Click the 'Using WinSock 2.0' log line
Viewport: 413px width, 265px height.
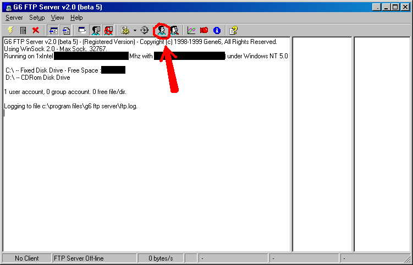[56, 49]
